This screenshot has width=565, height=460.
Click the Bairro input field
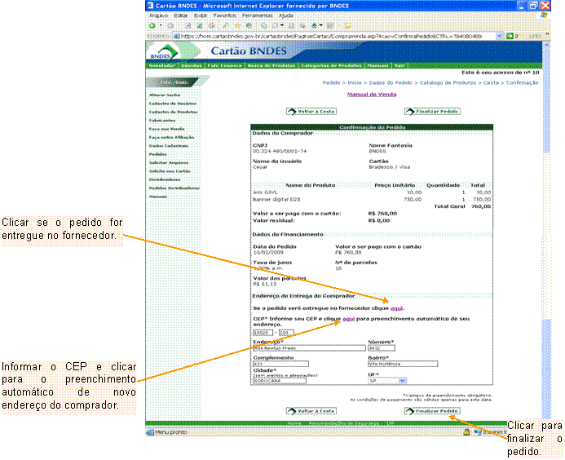tap(403, 364)
